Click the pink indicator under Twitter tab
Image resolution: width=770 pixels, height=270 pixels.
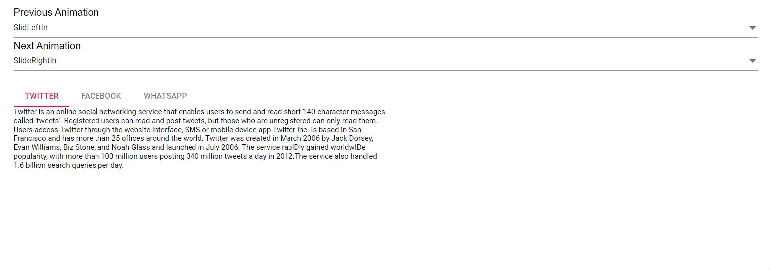42,106
